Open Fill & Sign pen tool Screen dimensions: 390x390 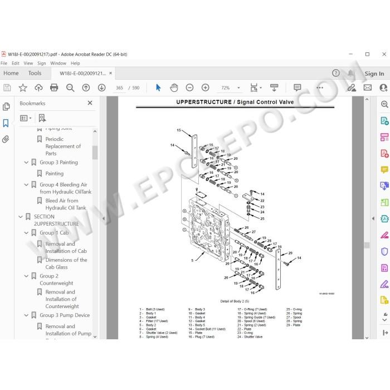tap(384, 284)
